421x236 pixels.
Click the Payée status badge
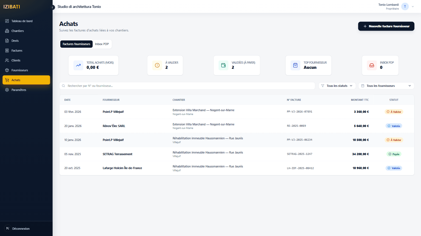click(x=394, y=154)
